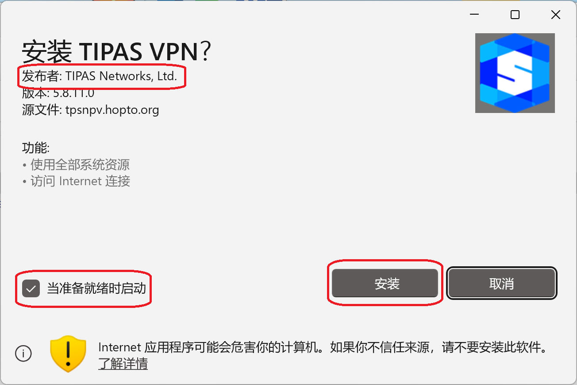Click the 安装 button to install
The height and width of the screenshot is (385, 577).
tap(385, 284)
